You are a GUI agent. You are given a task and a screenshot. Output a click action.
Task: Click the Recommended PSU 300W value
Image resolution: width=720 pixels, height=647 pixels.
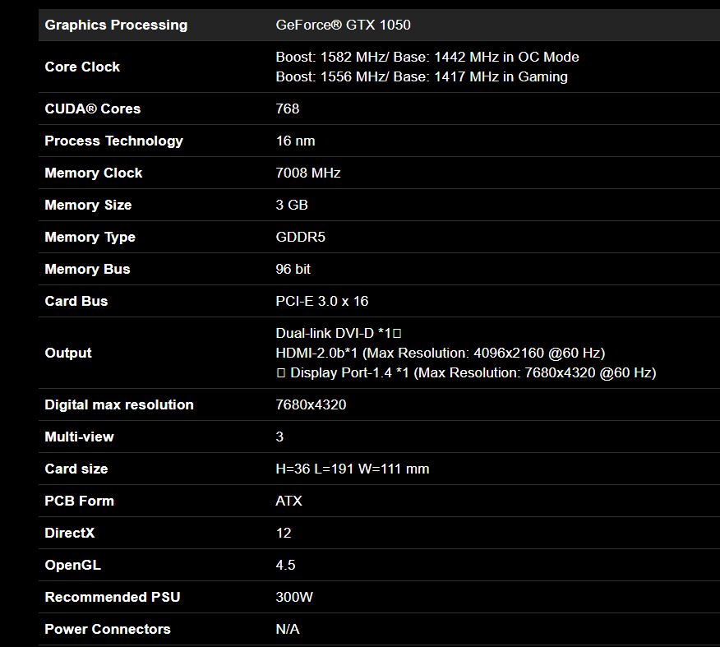294,597
